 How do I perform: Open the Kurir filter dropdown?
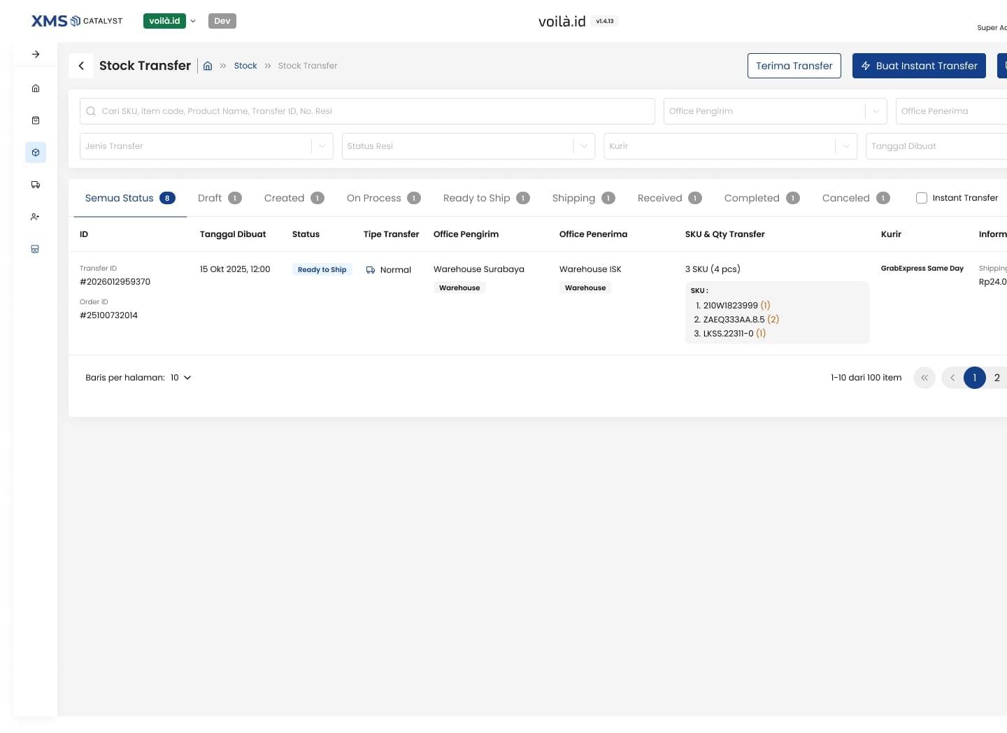(x=730, y=146)
